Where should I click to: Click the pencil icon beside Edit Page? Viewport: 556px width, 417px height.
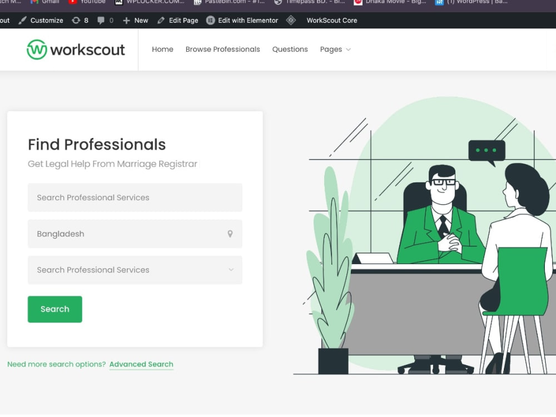pos(161,21)
